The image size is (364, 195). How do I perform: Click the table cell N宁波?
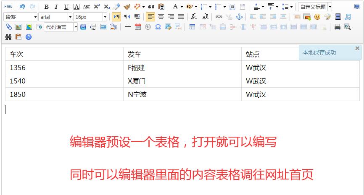pos(182,94)
